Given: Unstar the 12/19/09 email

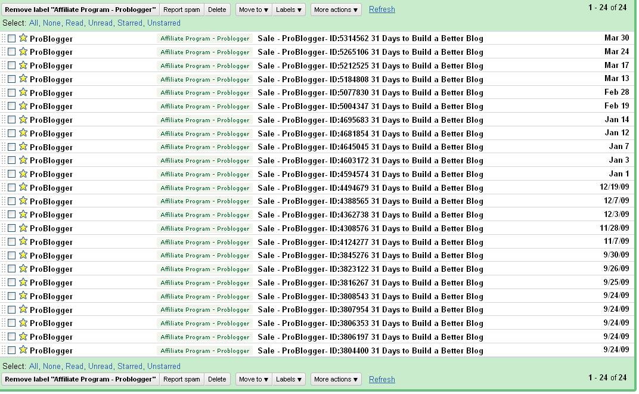Looking at the screenshot, I should click(x=23, y=187).
